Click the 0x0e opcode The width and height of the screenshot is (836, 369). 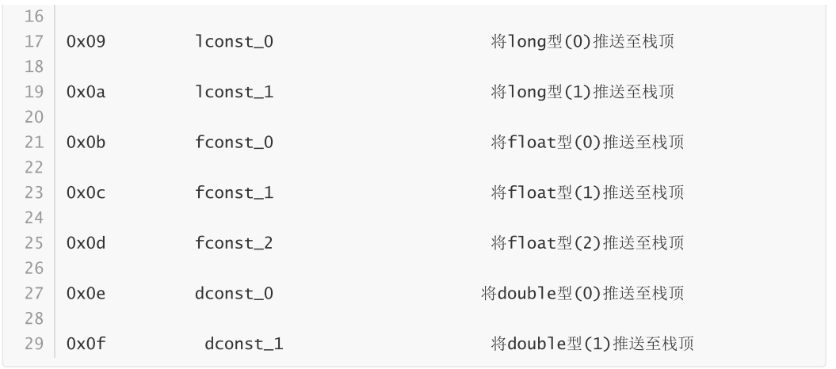(86, 294)
